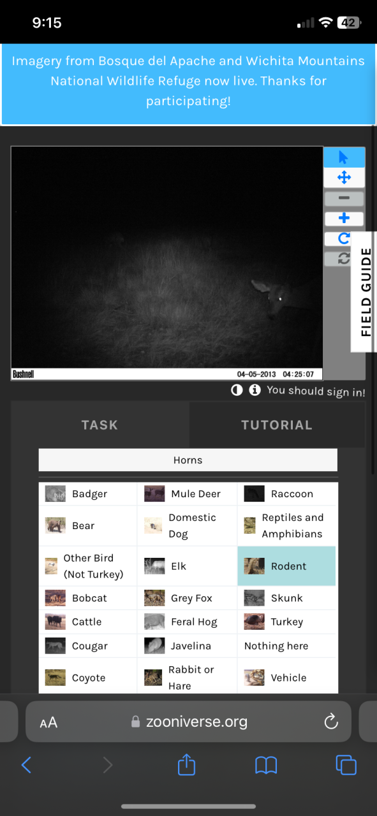Image resolution: width=377 pixels, height=816 pixels.
Task: Expand the Horns filter
Action: [x=188, y=460]
